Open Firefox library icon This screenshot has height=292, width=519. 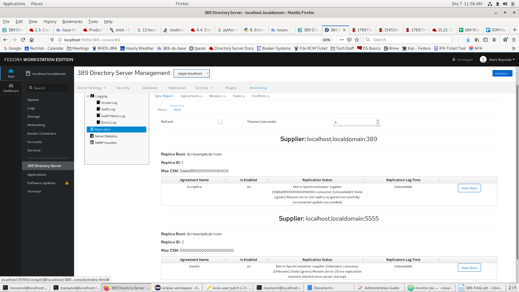click(x=477, y=40)
